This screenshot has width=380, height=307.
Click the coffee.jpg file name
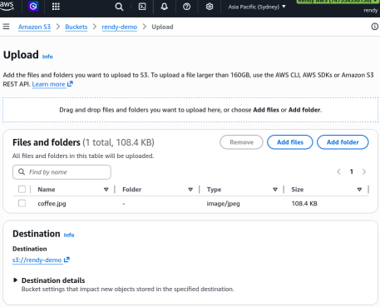point(52,204)
